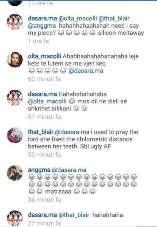Tap @dasara.ma mention in that_blair's comment
157x227 pixels.
pos(72,132)
